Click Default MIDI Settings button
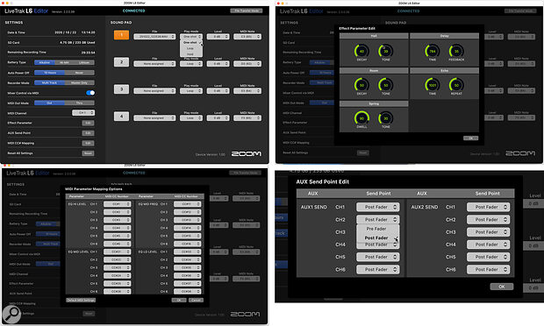The width and height of the screenshot is (544, 326). pos(81,300)
